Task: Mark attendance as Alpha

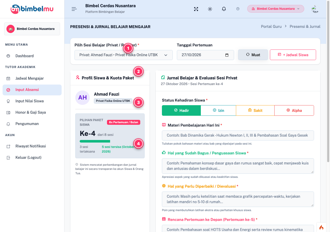Action: click(294, 110)
